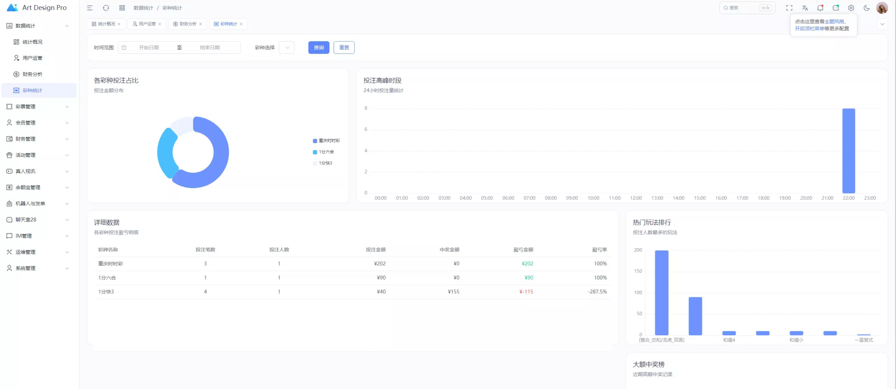Toggle dark mode with the moon icon
The height and width of the screenshot is (389, 896).
867,8
